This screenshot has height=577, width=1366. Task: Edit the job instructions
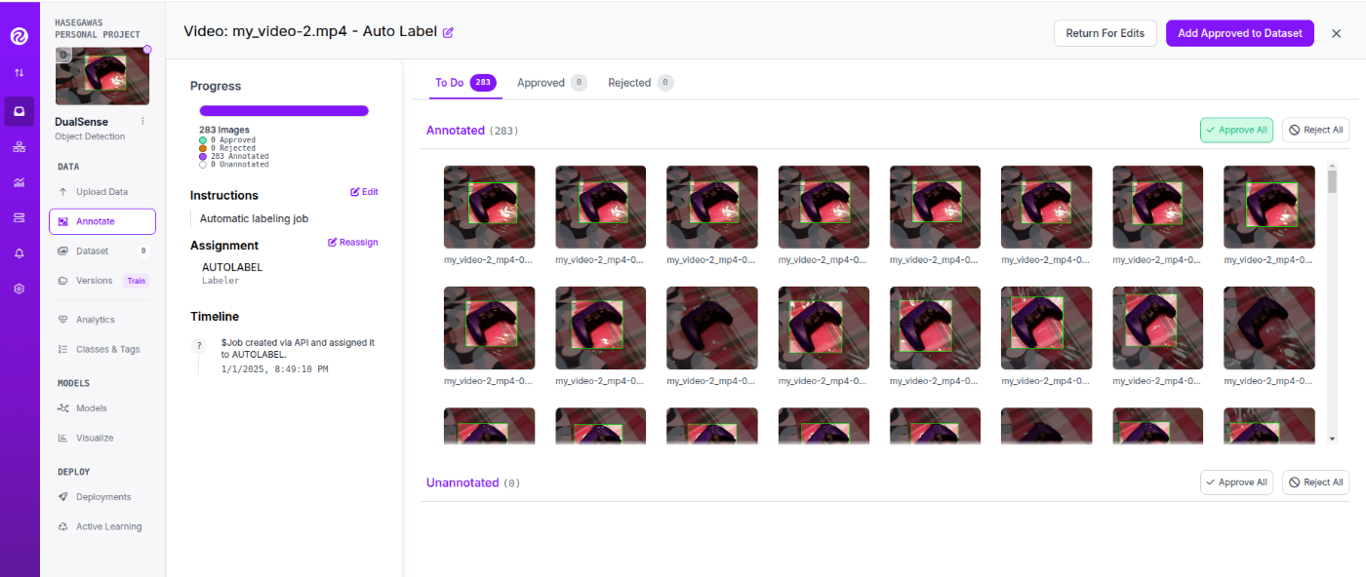pos(364,192)
